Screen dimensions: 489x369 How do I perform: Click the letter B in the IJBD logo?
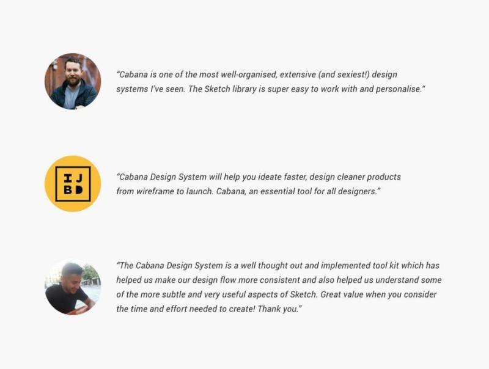tap(67, 191)
